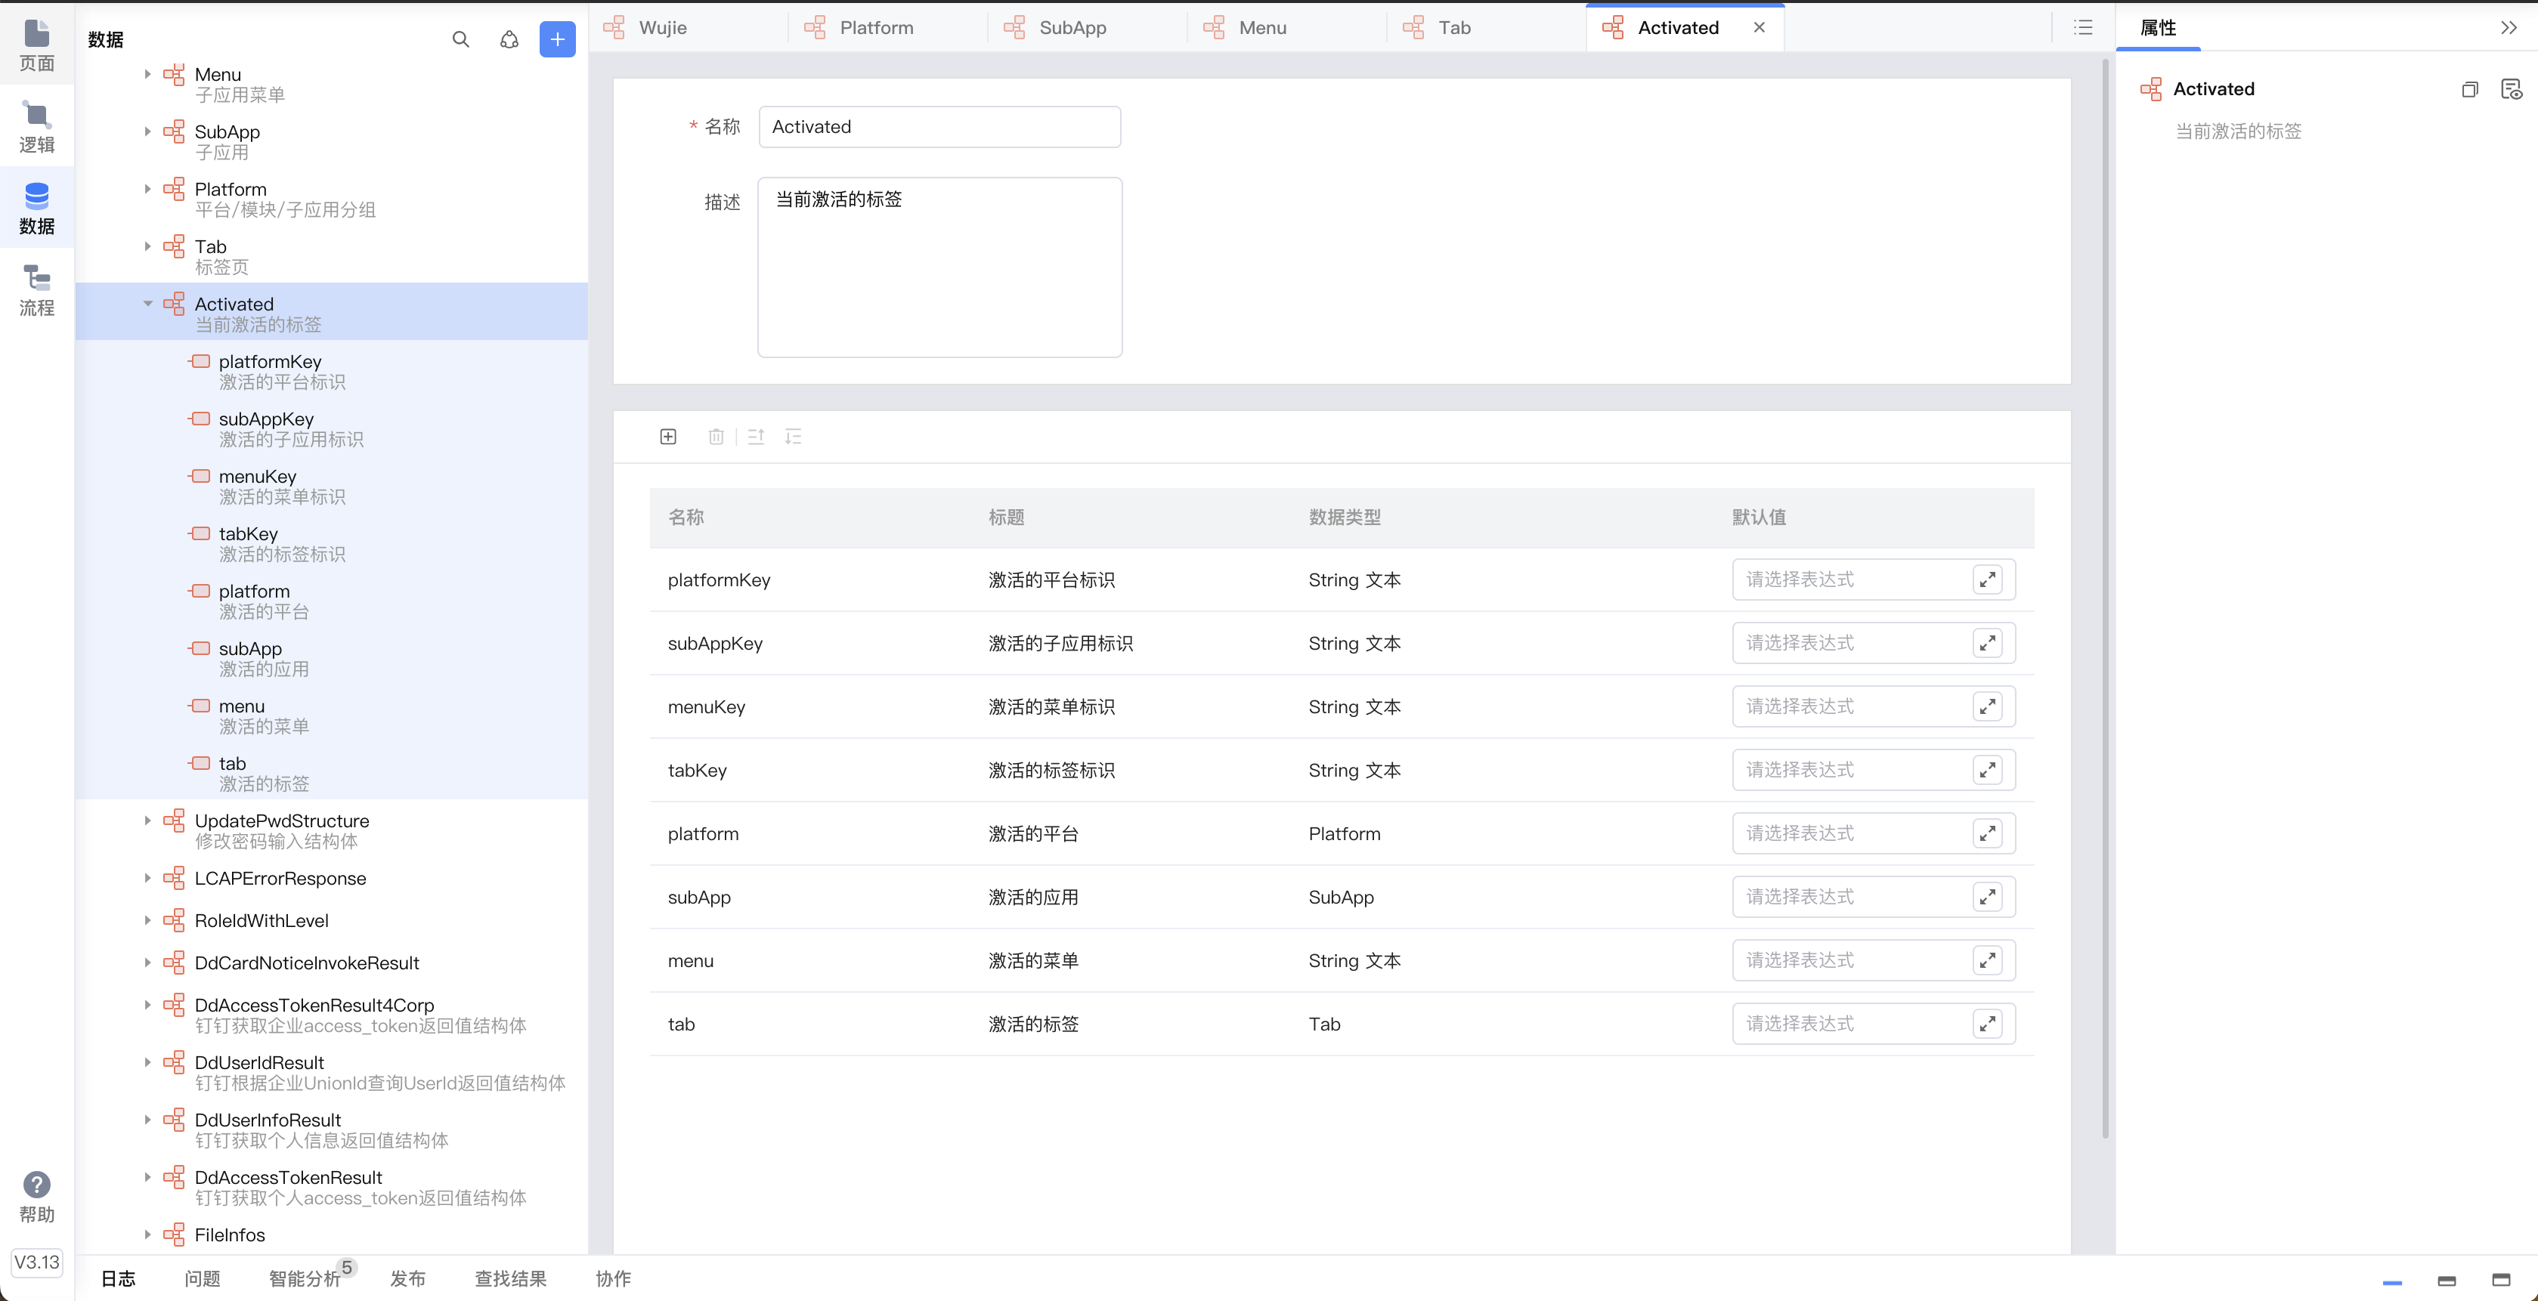The height and width of the screenshot is (1301, 2538).
Task: Open the tab list menu icon
Action: (2083, 27)
